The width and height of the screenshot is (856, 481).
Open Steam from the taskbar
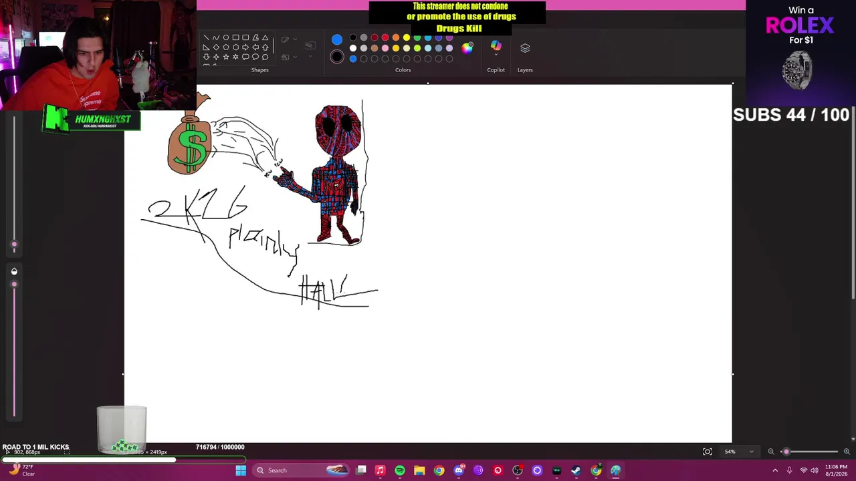[x=576, y=470]
